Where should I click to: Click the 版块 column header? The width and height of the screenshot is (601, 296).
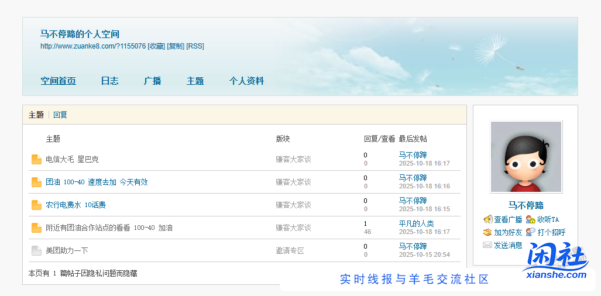[283, 139]
